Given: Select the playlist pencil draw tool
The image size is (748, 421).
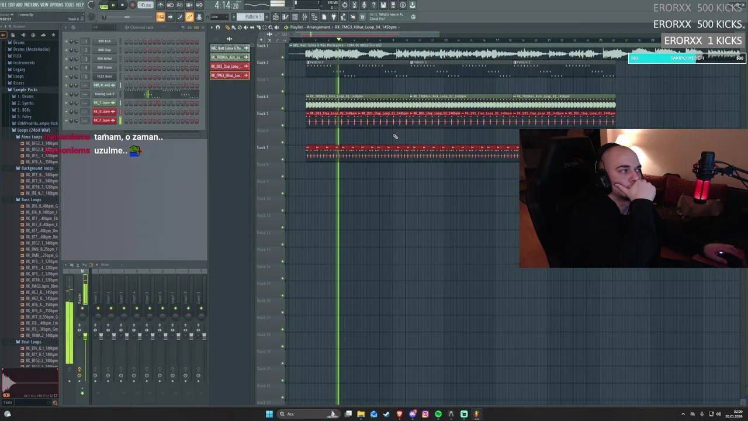Looking at the screenshot, I should [x=228, y=27].
